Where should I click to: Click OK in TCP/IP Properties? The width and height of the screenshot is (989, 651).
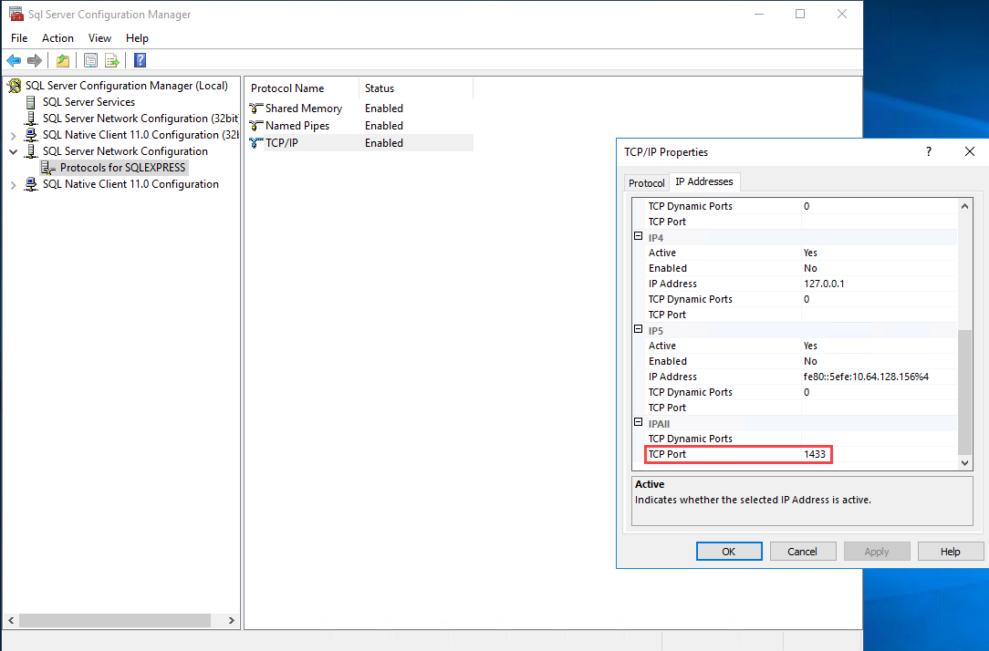point(729,552)
